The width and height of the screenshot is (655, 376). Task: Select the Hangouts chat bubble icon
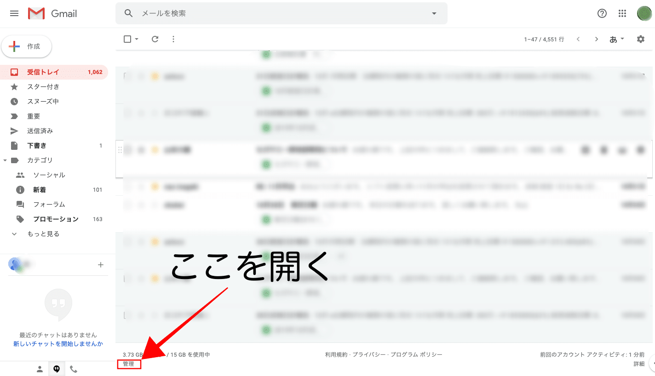coord(56,368)
